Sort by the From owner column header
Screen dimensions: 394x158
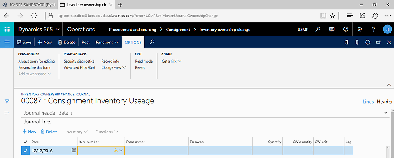coord(157,142)
